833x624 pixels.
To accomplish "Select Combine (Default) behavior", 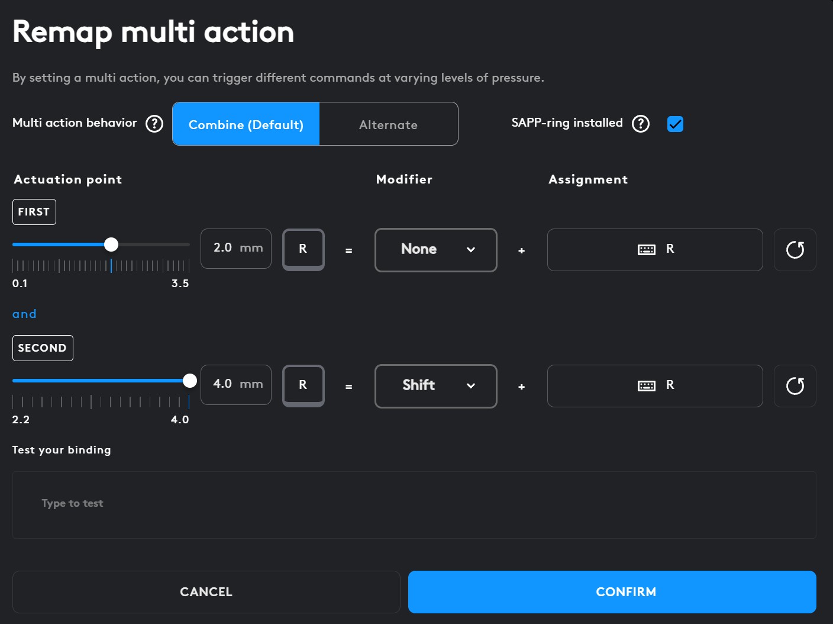I will (x=246, y=124).
